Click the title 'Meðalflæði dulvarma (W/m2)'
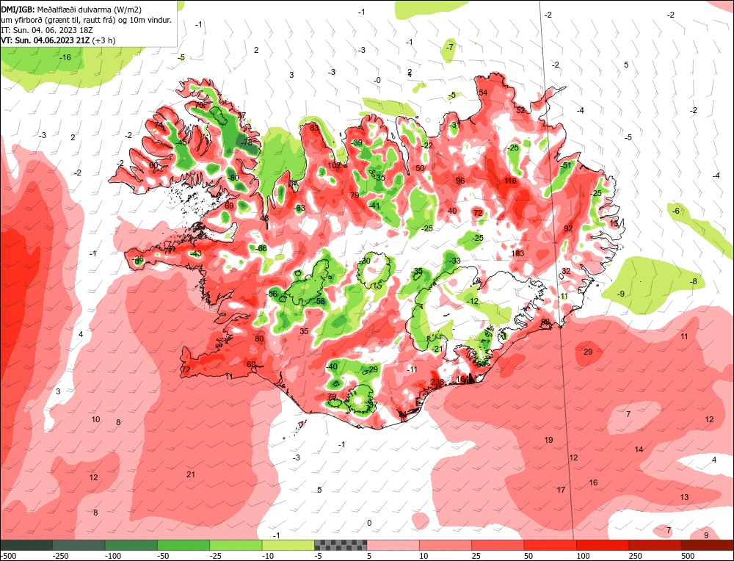 coord(89,10)
